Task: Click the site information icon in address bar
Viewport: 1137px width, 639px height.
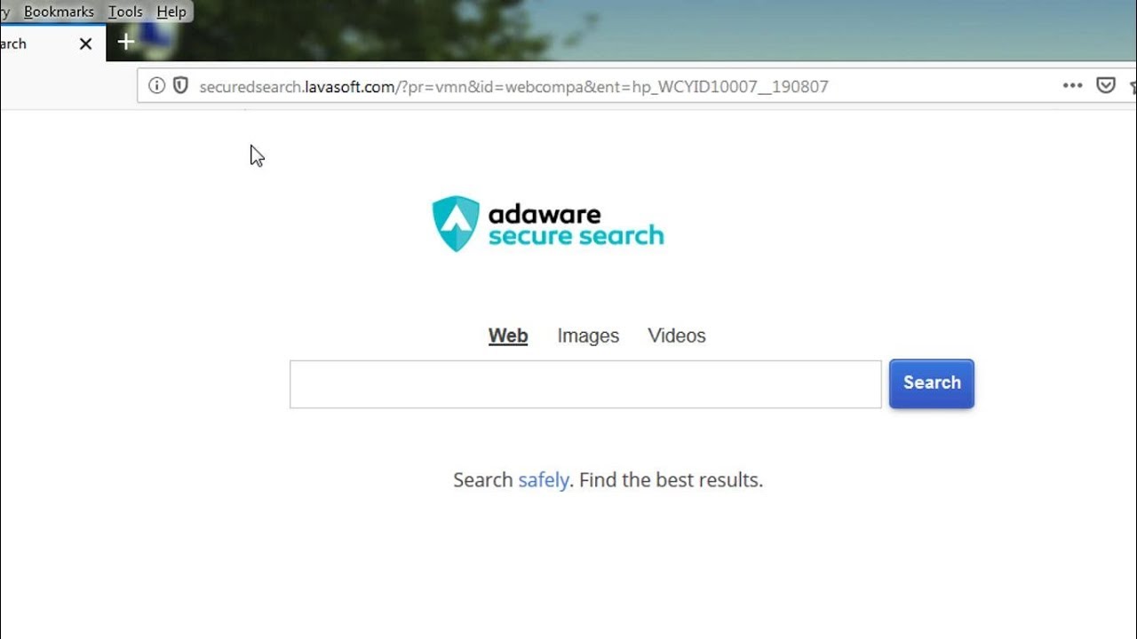Action: point(156,86)
